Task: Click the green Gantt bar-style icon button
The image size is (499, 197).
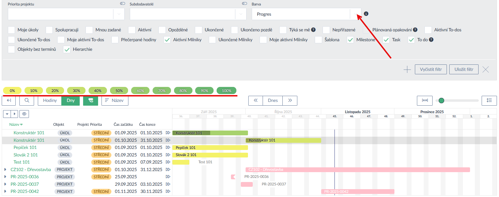Action: coord(90,101)
